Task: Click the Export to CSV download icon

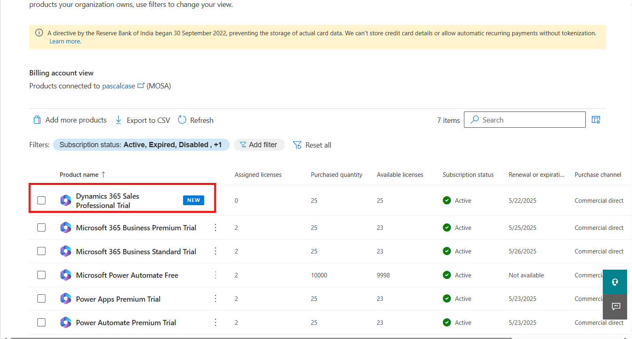Action: 119,120
